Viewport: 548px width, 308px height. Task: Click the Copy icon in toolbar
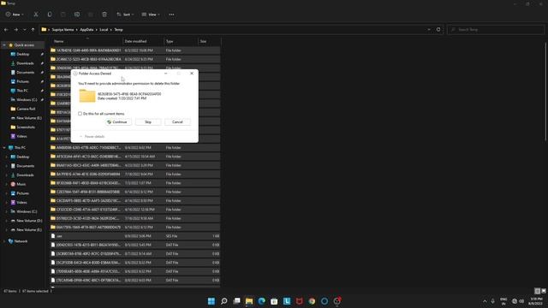pos(50,15)
